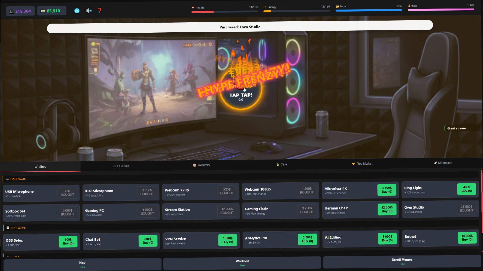The height and width of the screenshot is (271, 483).
Task: Click the subscriber counter icon
Action: (11, 11)
